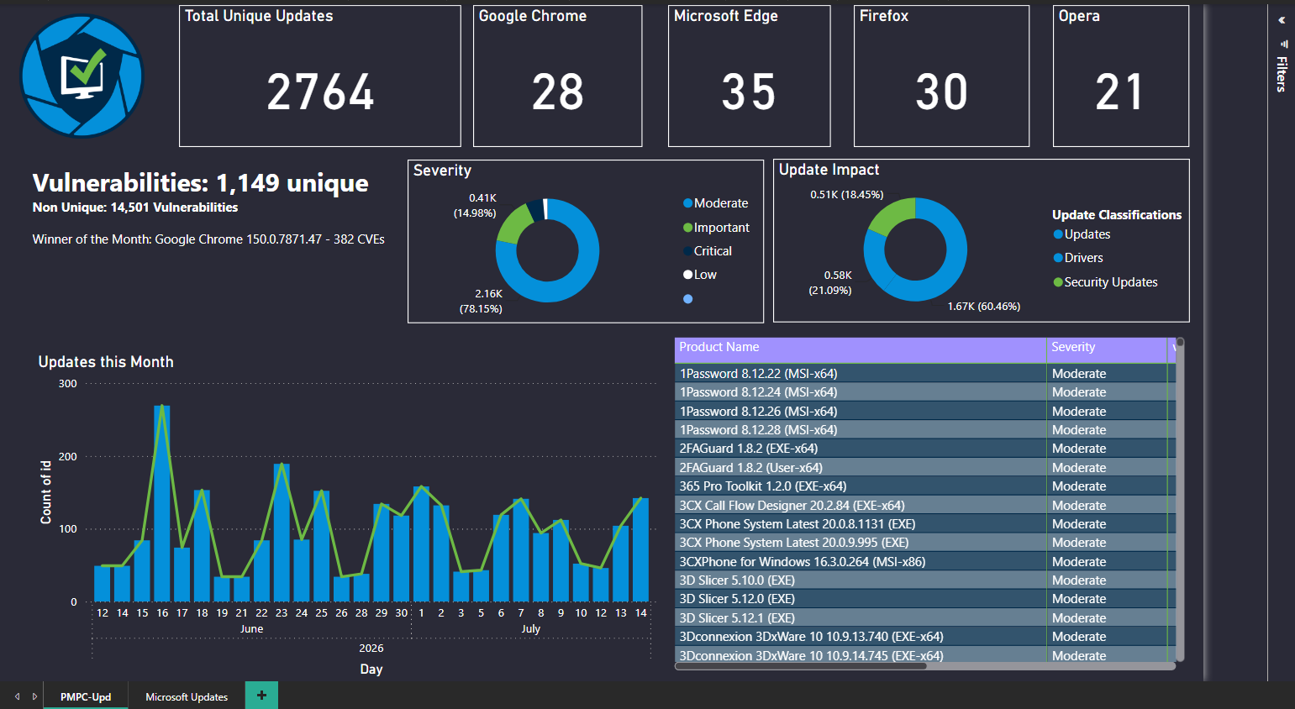Screen dimensions: 1295x709
Task: Select the Important severity legend marker
Action: (x=687, y=228)
